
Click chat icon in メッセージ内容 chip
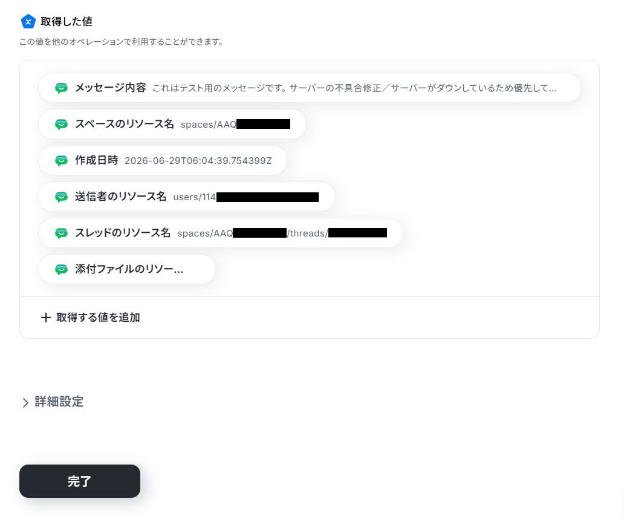[61, 88]
